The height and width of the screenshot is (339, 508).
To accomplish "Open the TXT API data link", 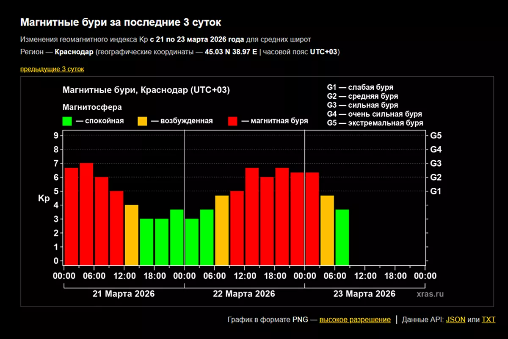I will point(488,320).
